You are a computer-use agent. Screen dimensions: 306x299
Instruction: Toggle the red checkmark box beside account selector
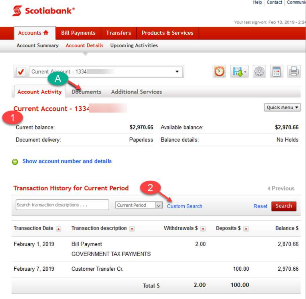21,72
